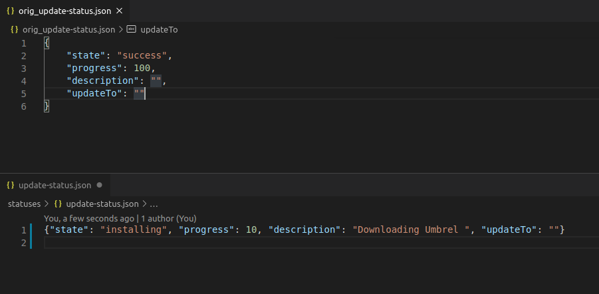Viewport: 599px width, 294px height.
Task: Click line number 3 in top editor
Action: coord(24,69)
